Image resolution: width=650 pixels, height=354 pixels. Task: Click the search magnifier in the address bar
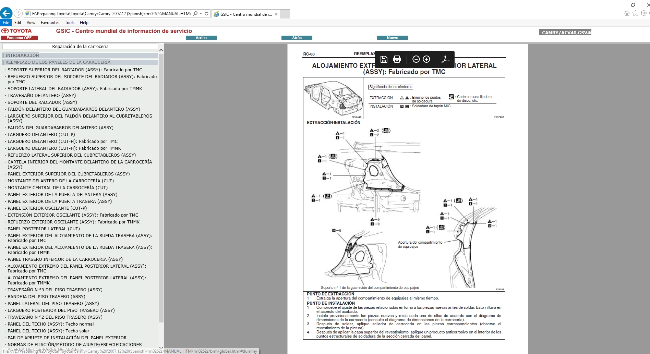tap(194, 14)
